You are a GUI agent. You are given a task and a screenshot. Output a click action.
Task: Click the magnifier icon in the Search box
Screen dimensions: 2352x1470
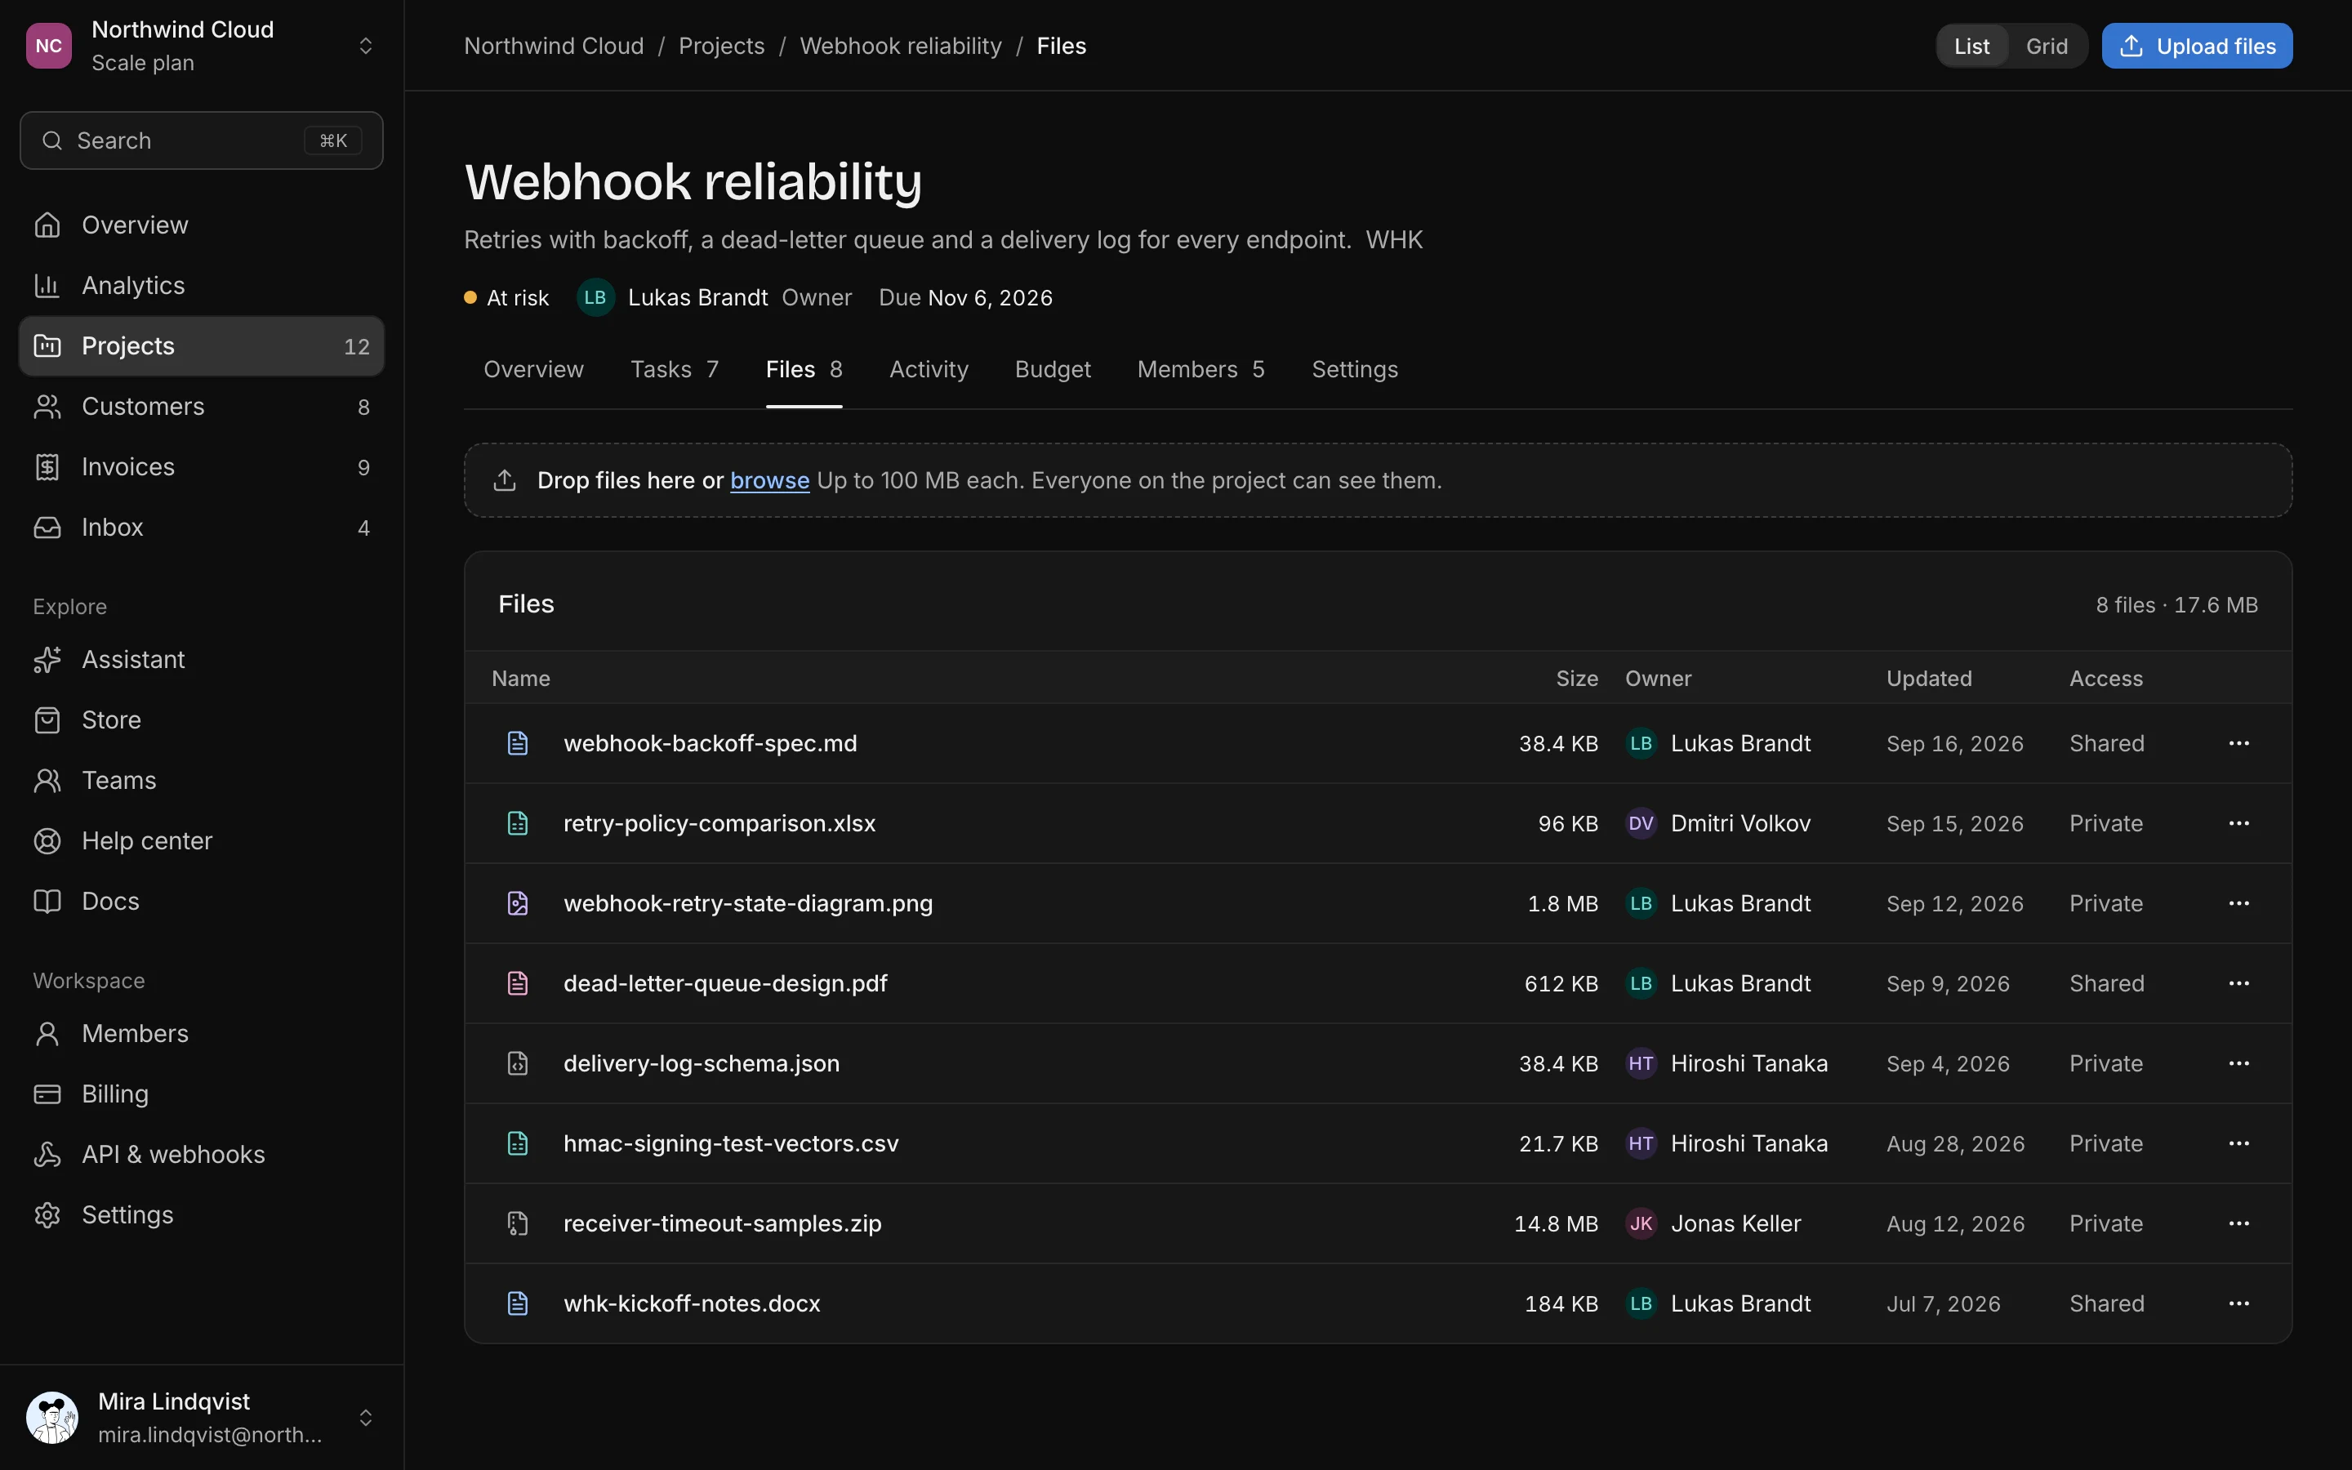click(x=52, y=140)
